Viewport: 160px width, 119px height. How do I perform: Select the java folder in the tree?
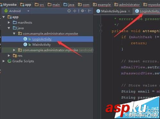20,28
